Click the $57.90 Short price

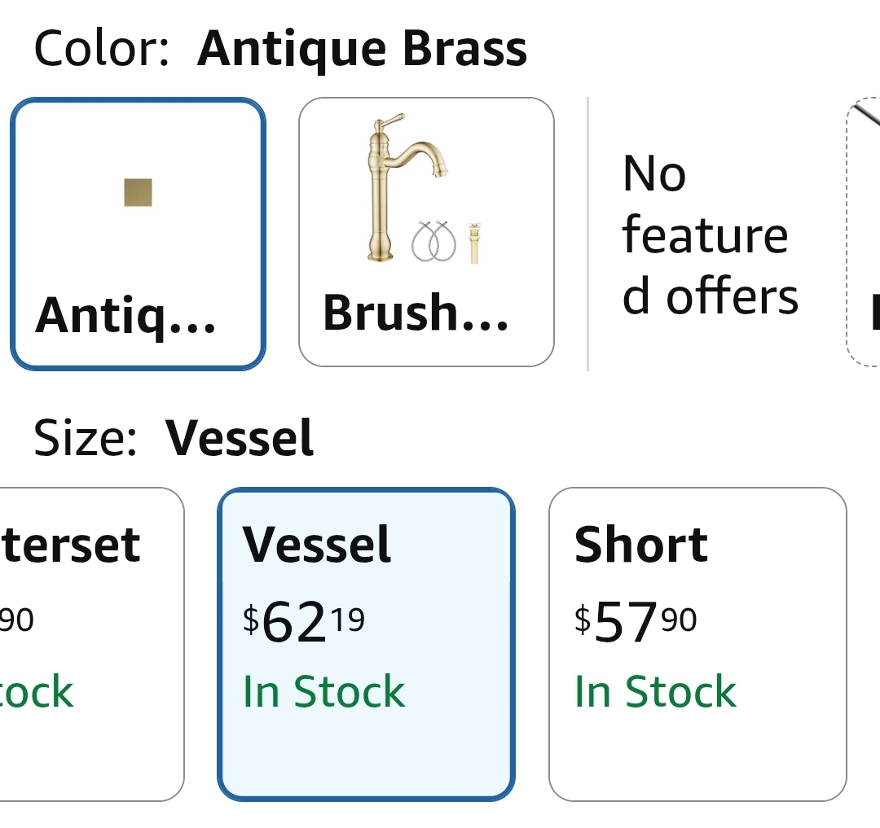(x=636, y=621)
